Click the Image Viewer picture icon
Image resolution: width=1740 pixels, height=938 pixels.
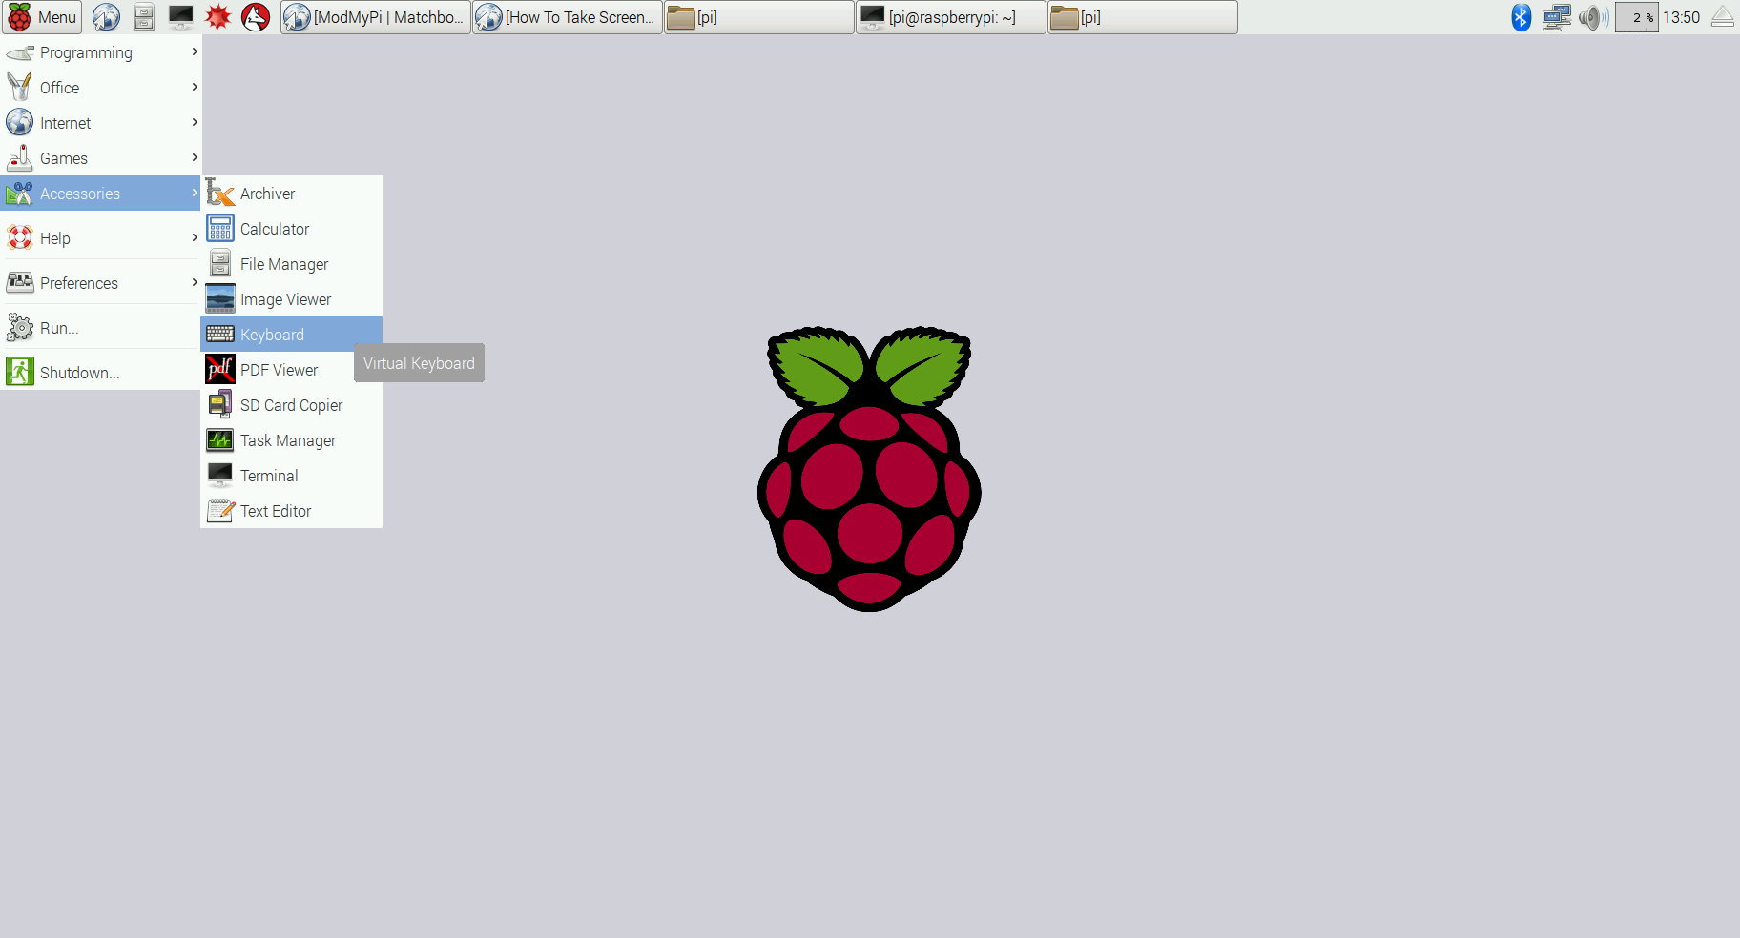pos(220,298)
